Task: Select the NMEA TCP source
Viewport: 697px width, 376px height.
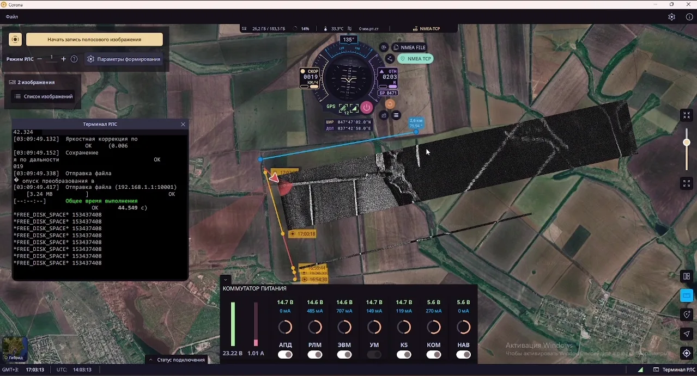Action: (415, 59)
